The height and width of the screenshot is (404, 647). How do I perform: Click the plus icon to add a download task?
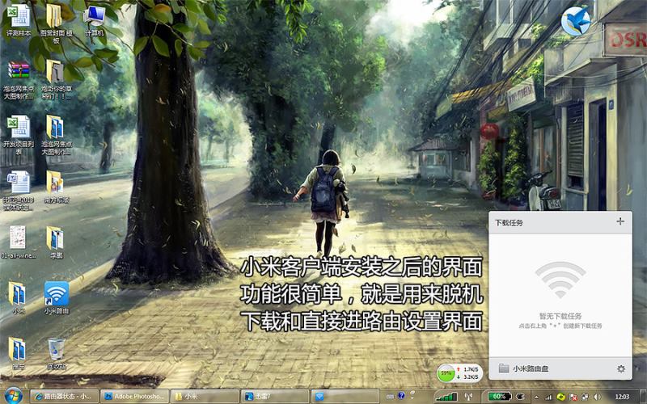point(620,221)
